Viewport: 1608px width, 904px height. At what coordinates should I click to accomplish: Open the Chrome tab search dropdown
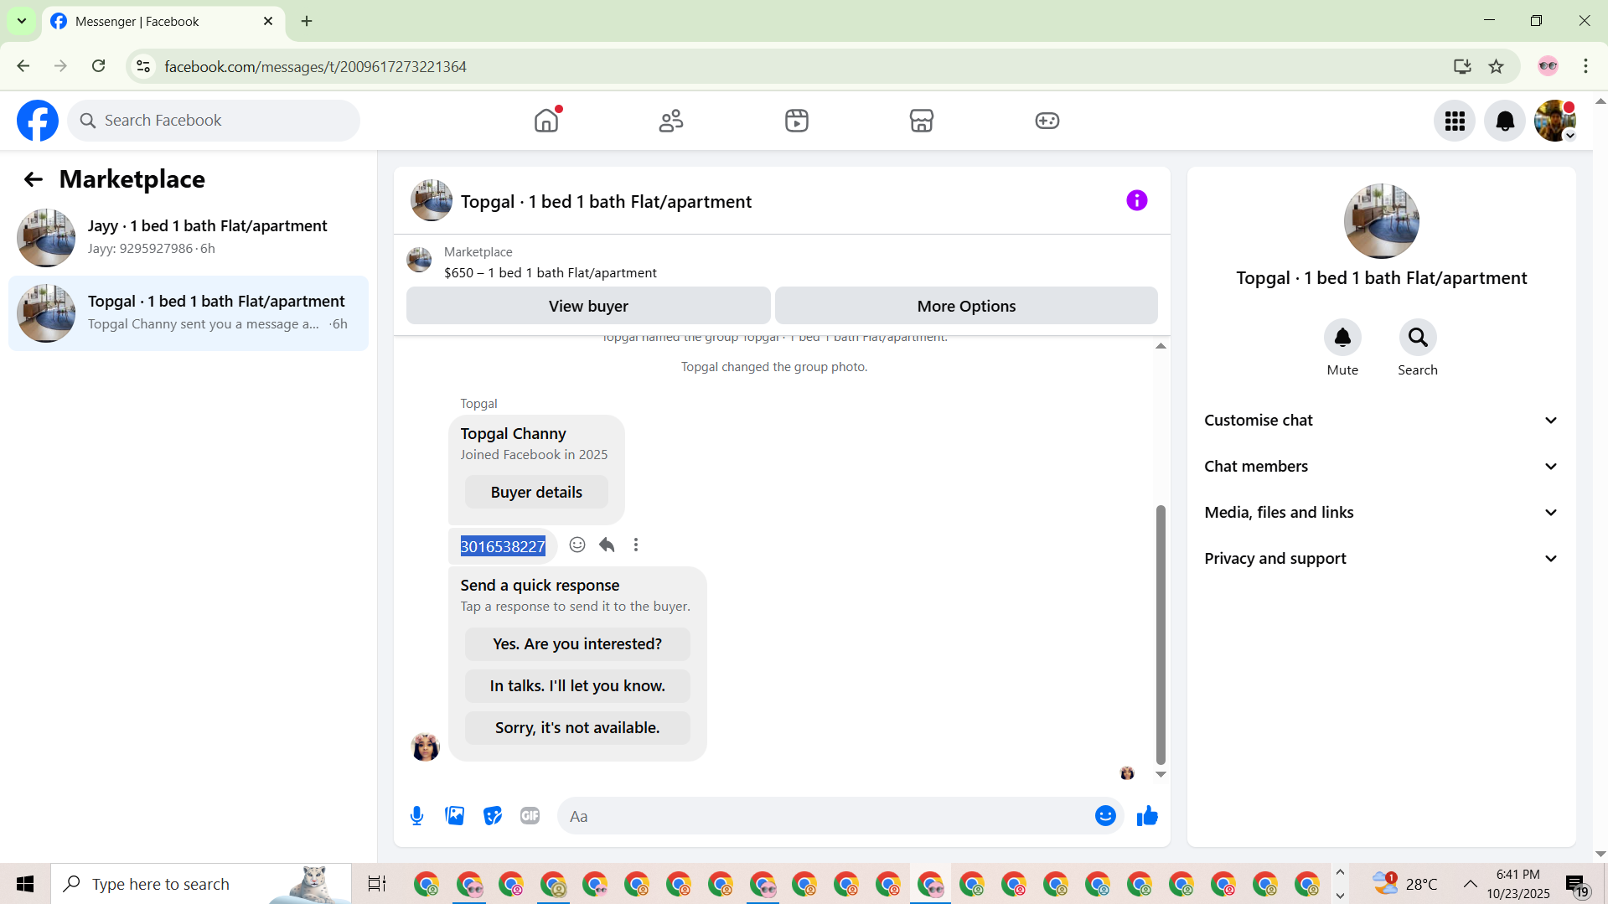22,21
